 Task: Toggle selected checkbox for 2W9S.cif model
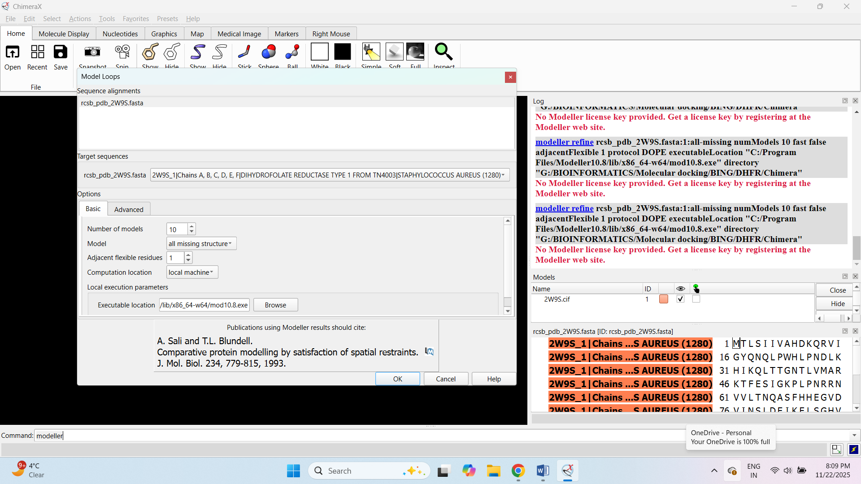[x=696, y=299]
